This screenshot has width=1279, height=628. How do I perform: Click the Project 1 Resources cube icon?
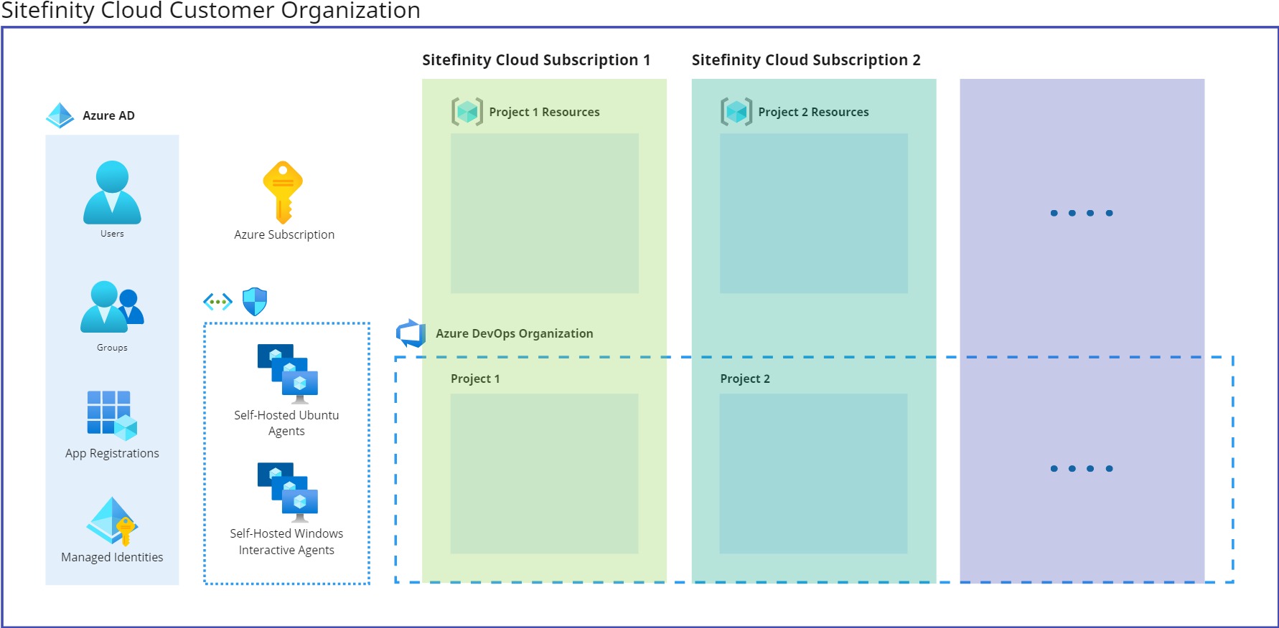[x=467, y=112]
